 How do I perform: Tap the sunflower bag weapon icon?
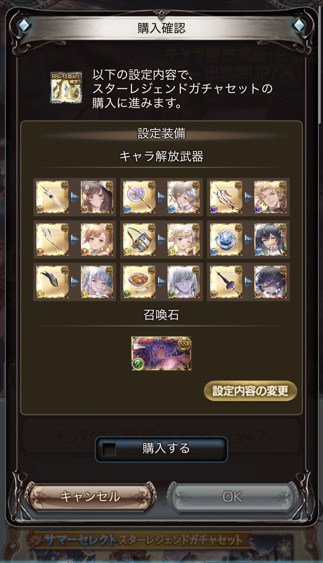(139, 240)
